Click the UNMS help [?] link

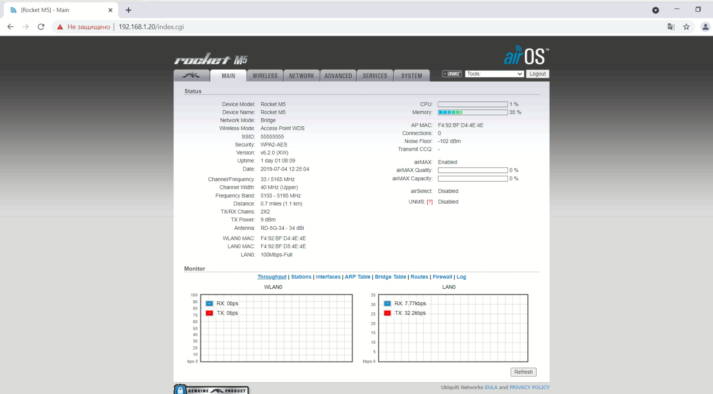point(430,202)
